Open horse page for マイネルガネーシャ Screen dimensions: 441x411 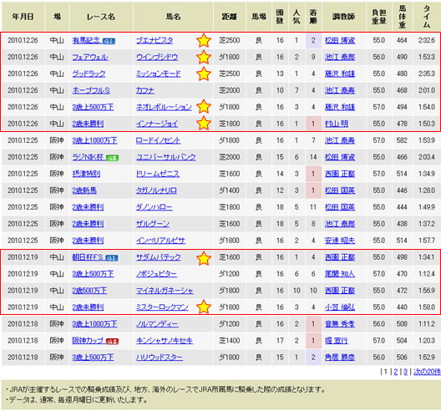[x=165, y=291]
